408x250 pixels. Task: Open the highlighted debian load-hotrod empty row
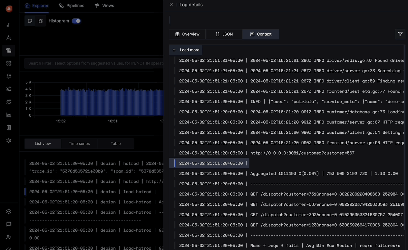(94, 192)
